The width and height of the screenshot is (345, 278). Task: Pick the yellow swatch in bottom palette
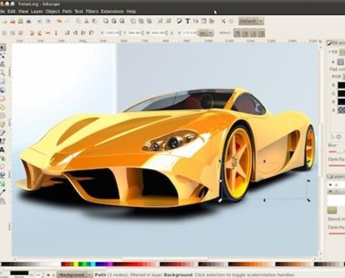(76, 264)
